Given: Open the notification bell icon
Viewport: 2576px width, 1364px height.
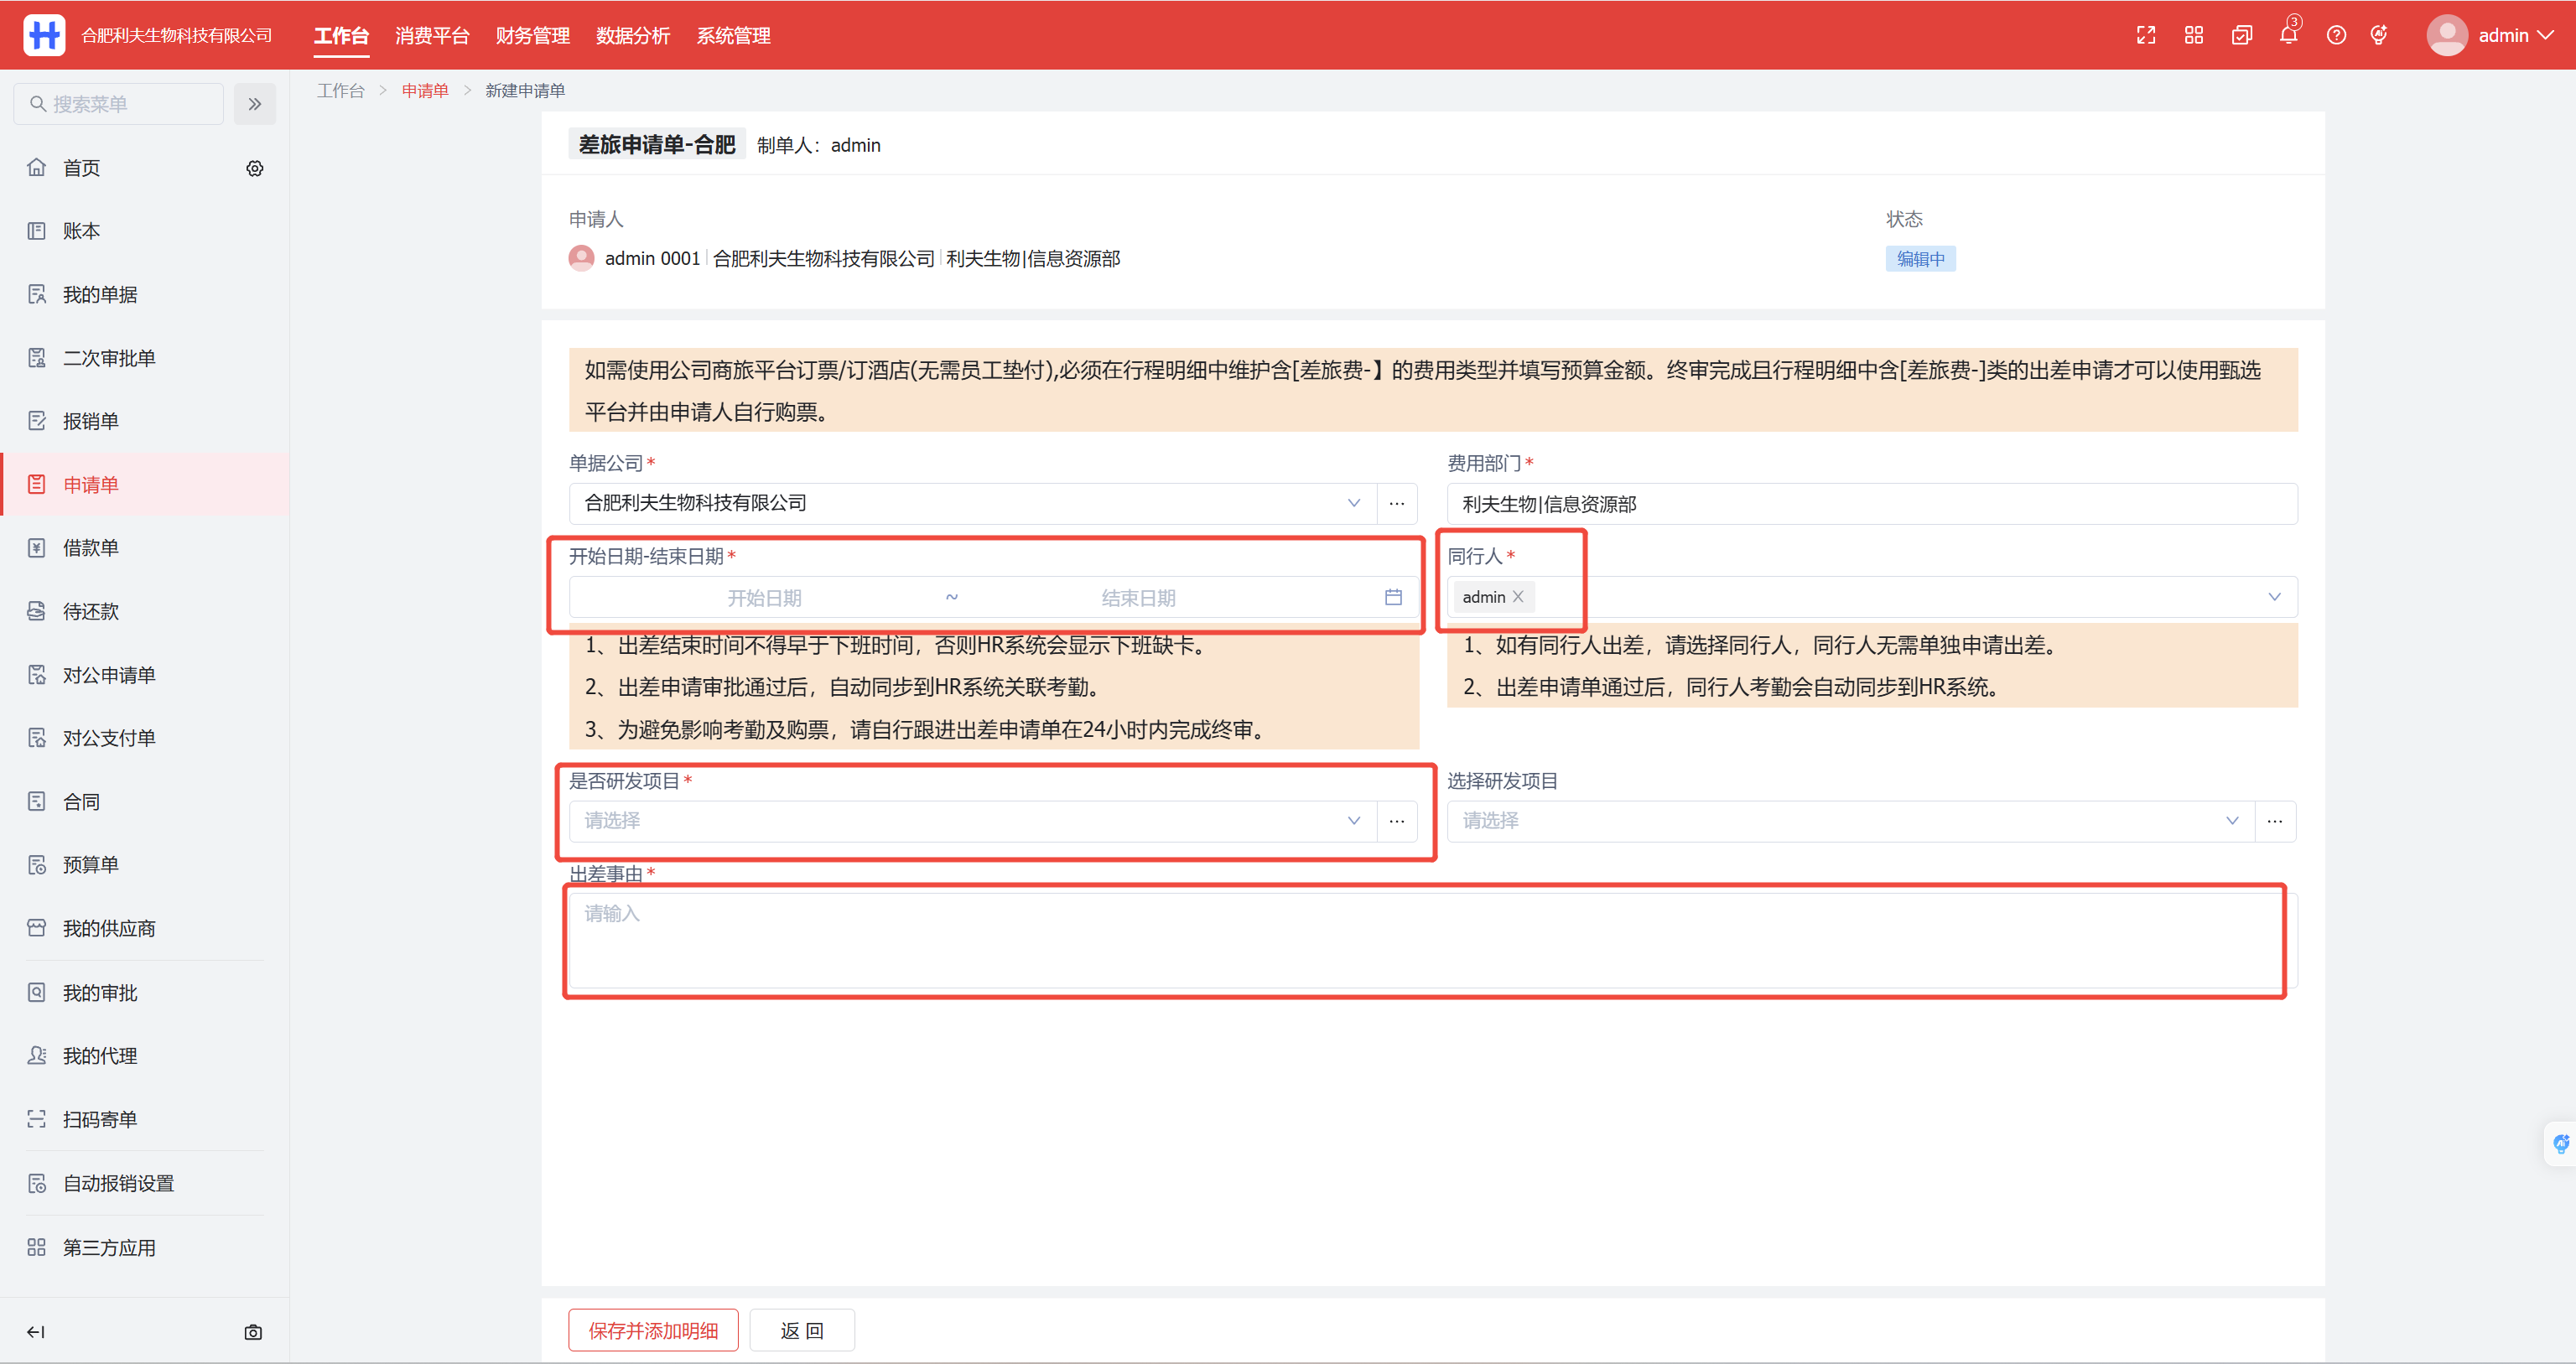Looking at the screenshot, I should tap(2288, 36).
